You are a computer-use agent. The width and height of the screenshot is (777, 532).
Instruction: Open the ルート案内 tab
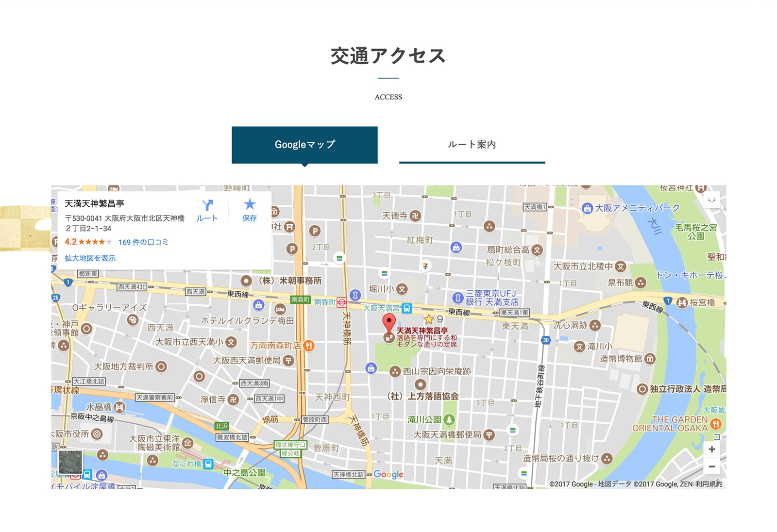472,145
